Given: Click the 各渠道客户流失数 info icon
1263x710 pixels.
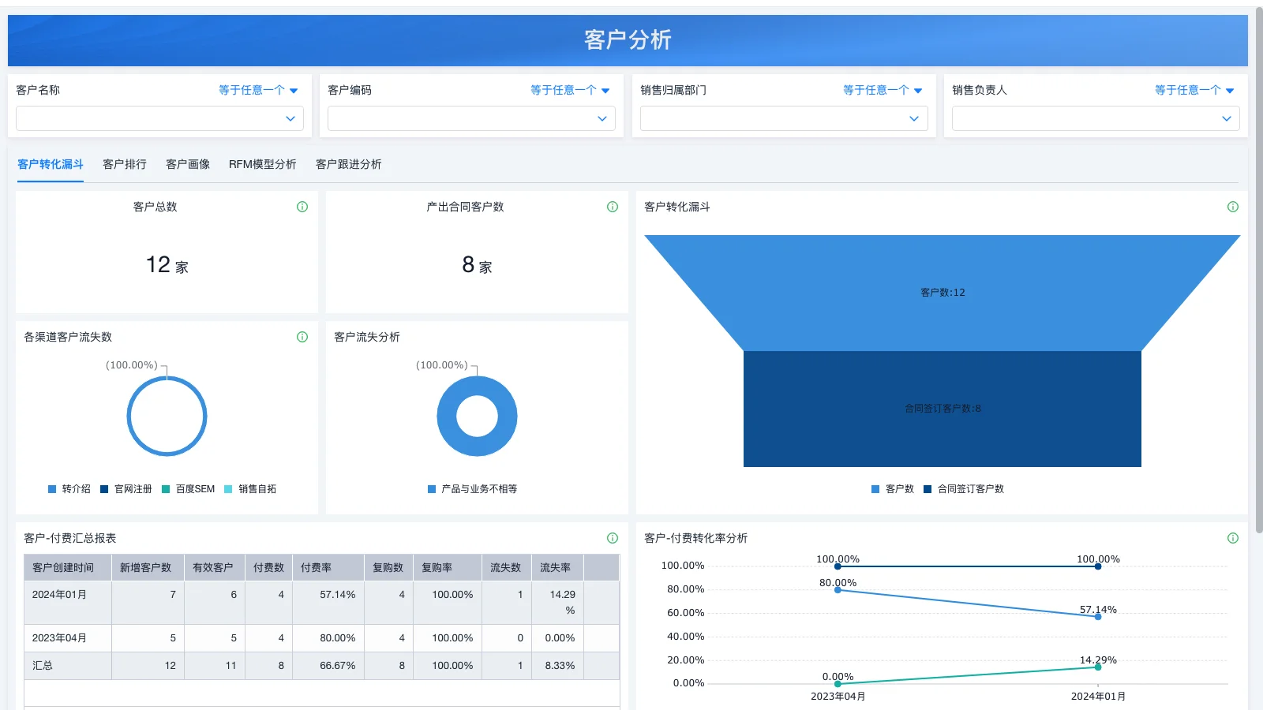Looking at the screenshot, I should (302, 337).
